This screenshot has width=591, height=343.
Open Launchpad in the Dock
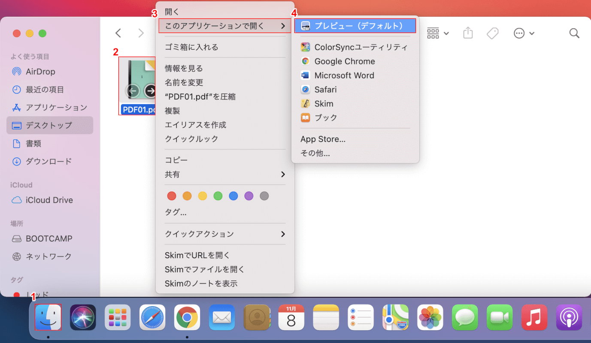point(118,317)
